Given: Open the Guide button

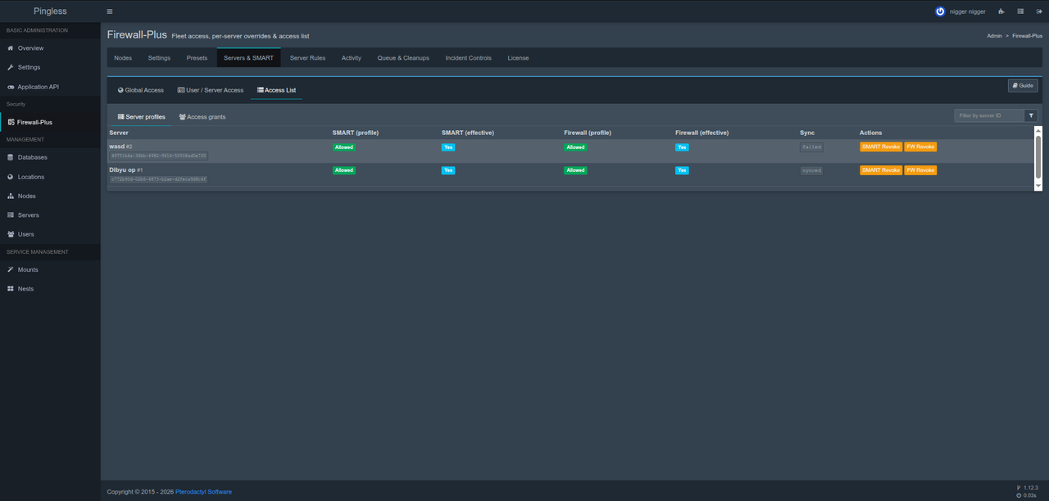Looking at the screenshot, I should click(x=1023, y=85).
